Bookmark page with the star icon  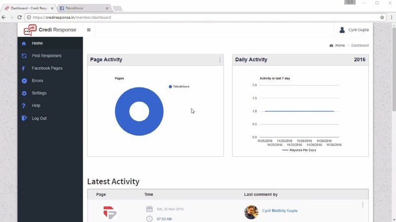[x=382, y=17]
